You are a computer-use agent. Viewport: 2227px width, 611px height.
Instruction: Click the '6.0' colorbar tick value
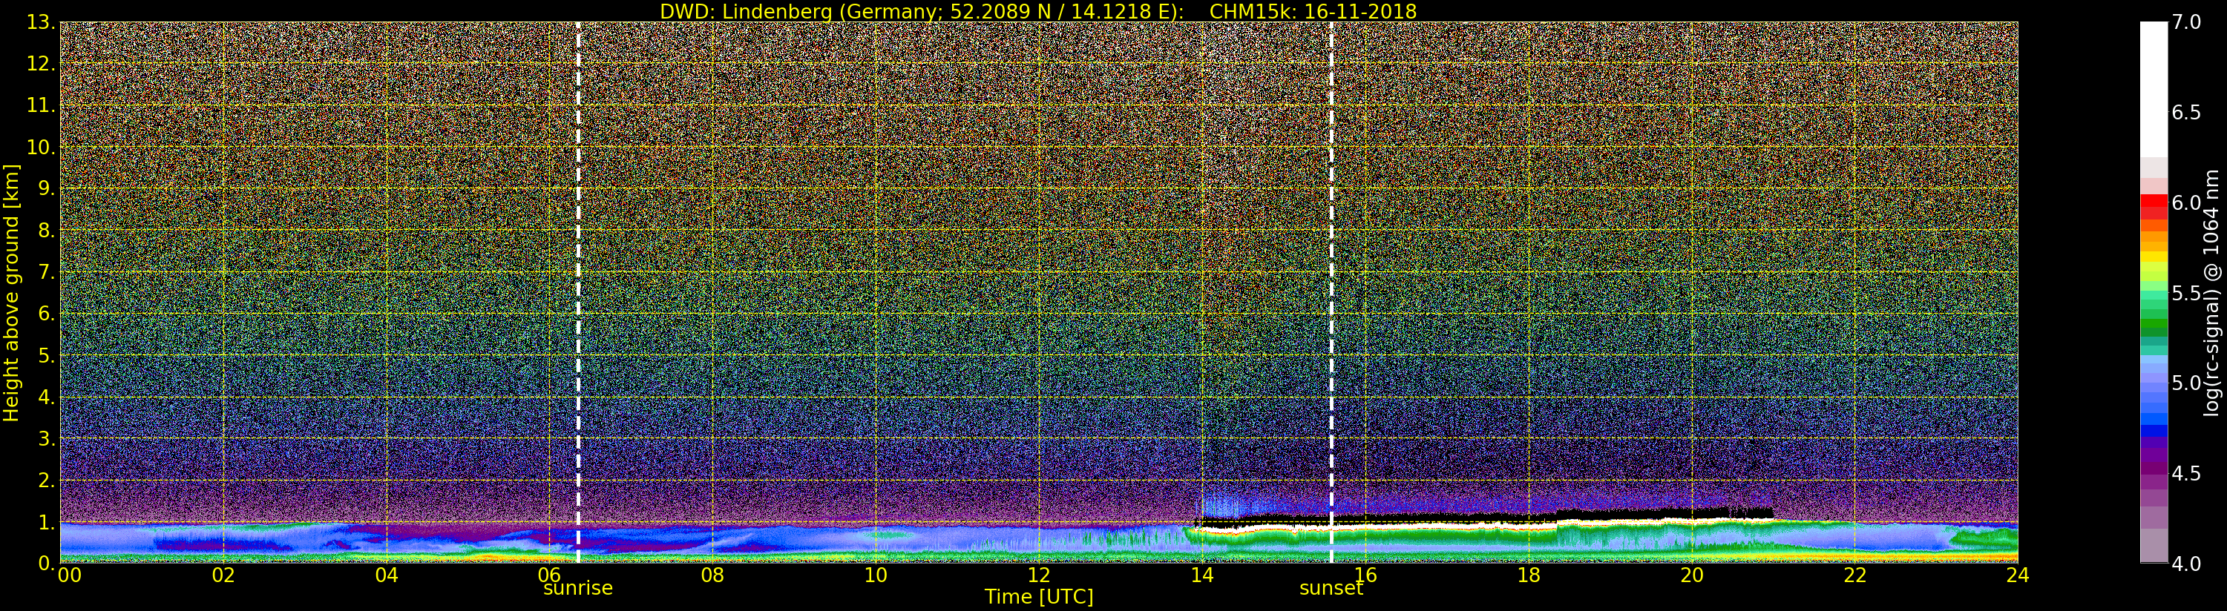click(x=2185, y=203)
